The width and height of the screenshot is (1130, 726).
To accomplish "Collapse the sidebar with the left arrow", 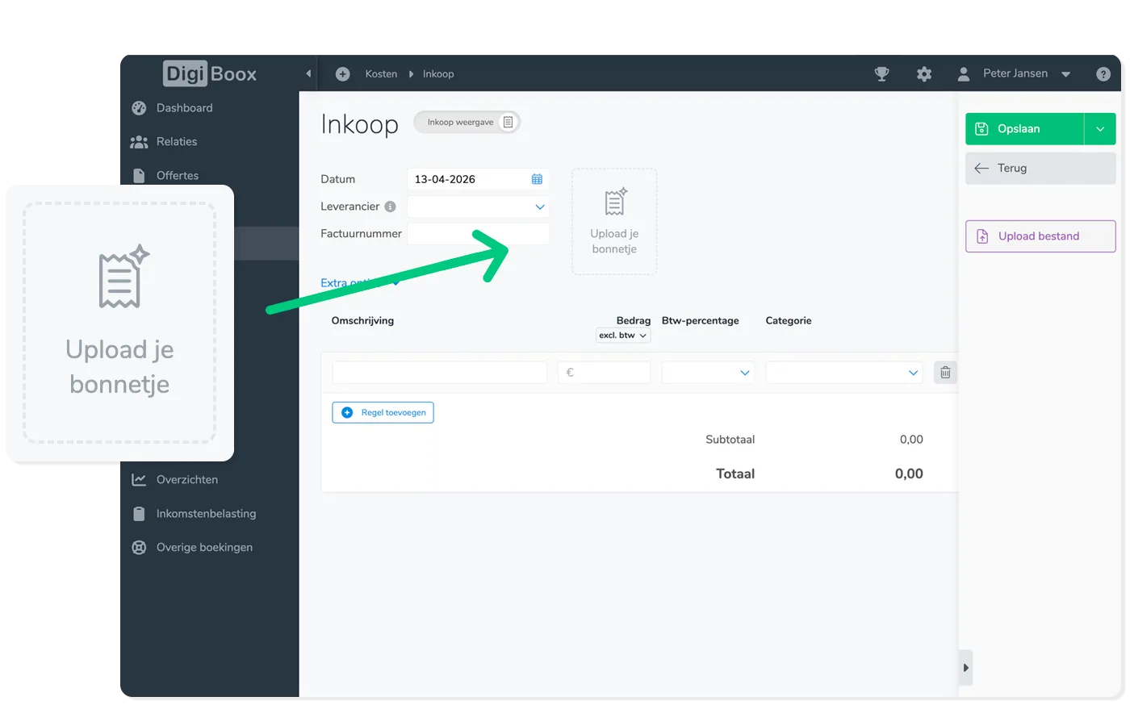I will [x=308, y=74].
